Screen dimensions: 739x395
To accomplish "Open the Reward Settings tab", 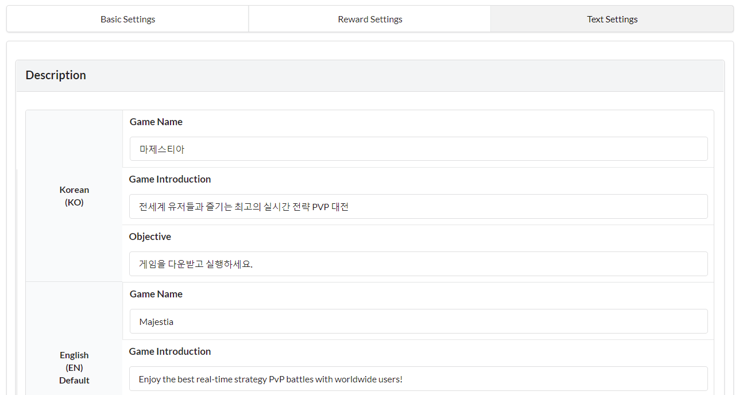I will pyautogui.click(x=370, y=19).
